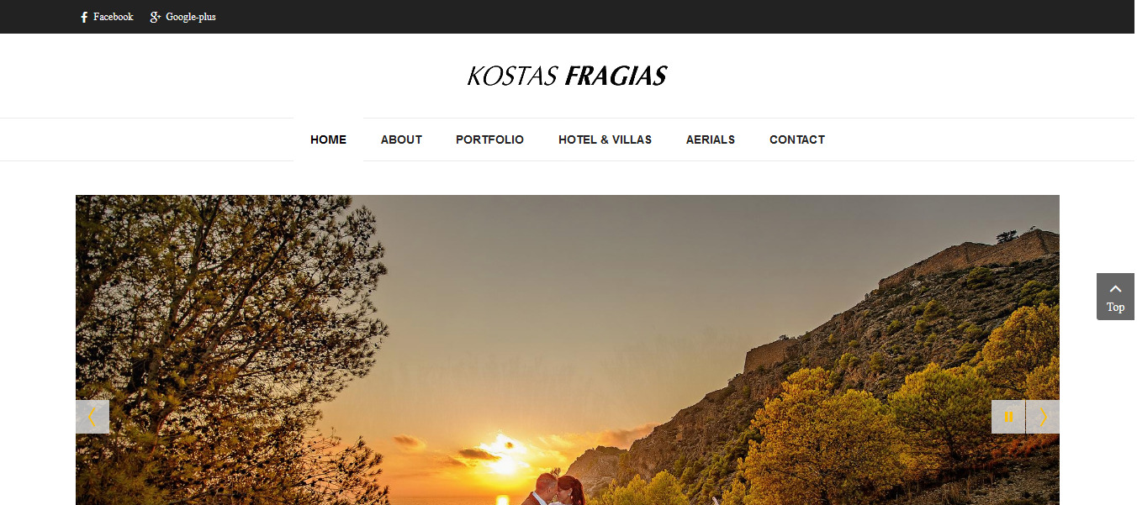
Task: Open the About page
Action: click(x=401, y=139)
